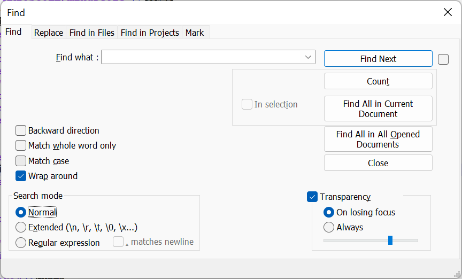The height and width of the screenshot is (279, 462).
Task: Select Regular expression search mode
Action: [x=21, y=243]
